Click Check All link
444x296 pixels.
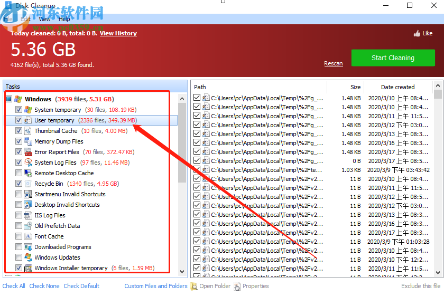pyautogui.click(x=14, y=286)
